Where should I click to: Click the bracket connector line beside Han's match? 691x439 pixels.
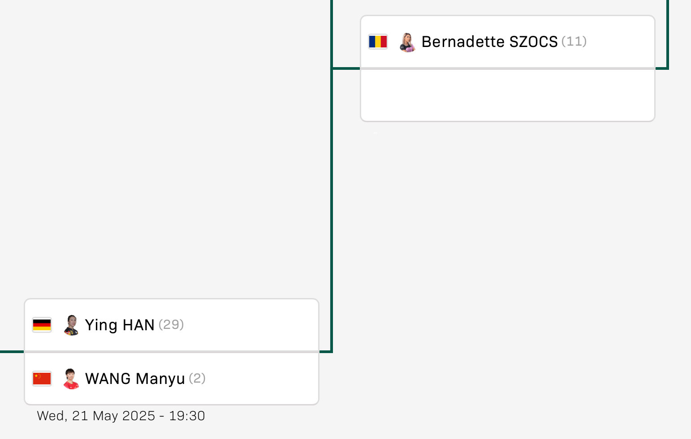tap(332, 210)
